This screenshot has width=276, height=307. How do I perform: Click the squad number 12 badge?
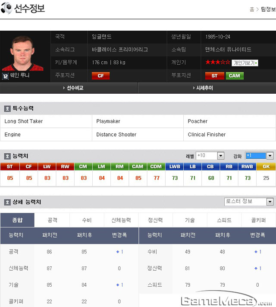(5, 76)
